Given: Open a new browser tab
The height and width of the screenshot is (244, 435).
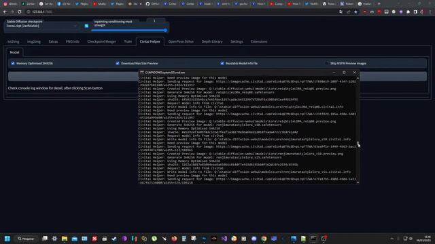Looking at the screenshot, I should pos(379,4).
